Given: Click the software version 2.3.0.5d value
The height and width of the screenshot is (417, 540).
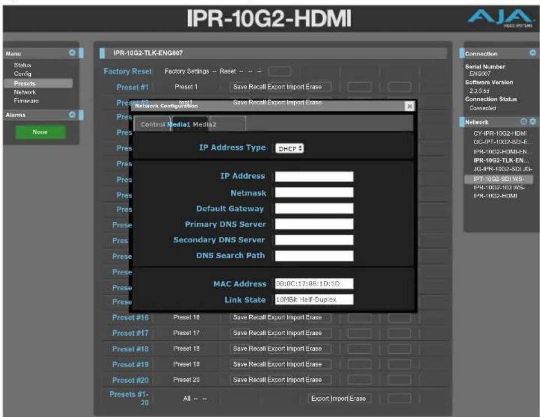Looking at the screenshot, I should tap(479, 91).
